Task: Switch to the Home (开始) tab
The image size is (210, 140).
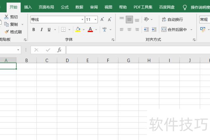Action: coord(13,7)
